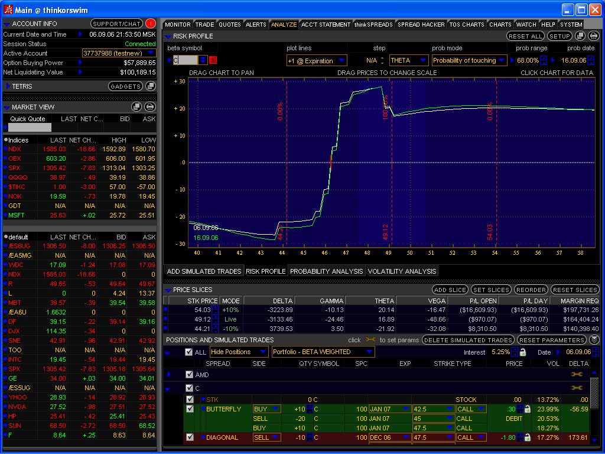Image resolution: width=605 pixels, height=454 pixels.
Task: Click the Quick Quote symbol input field
Action: pos(30,127)
